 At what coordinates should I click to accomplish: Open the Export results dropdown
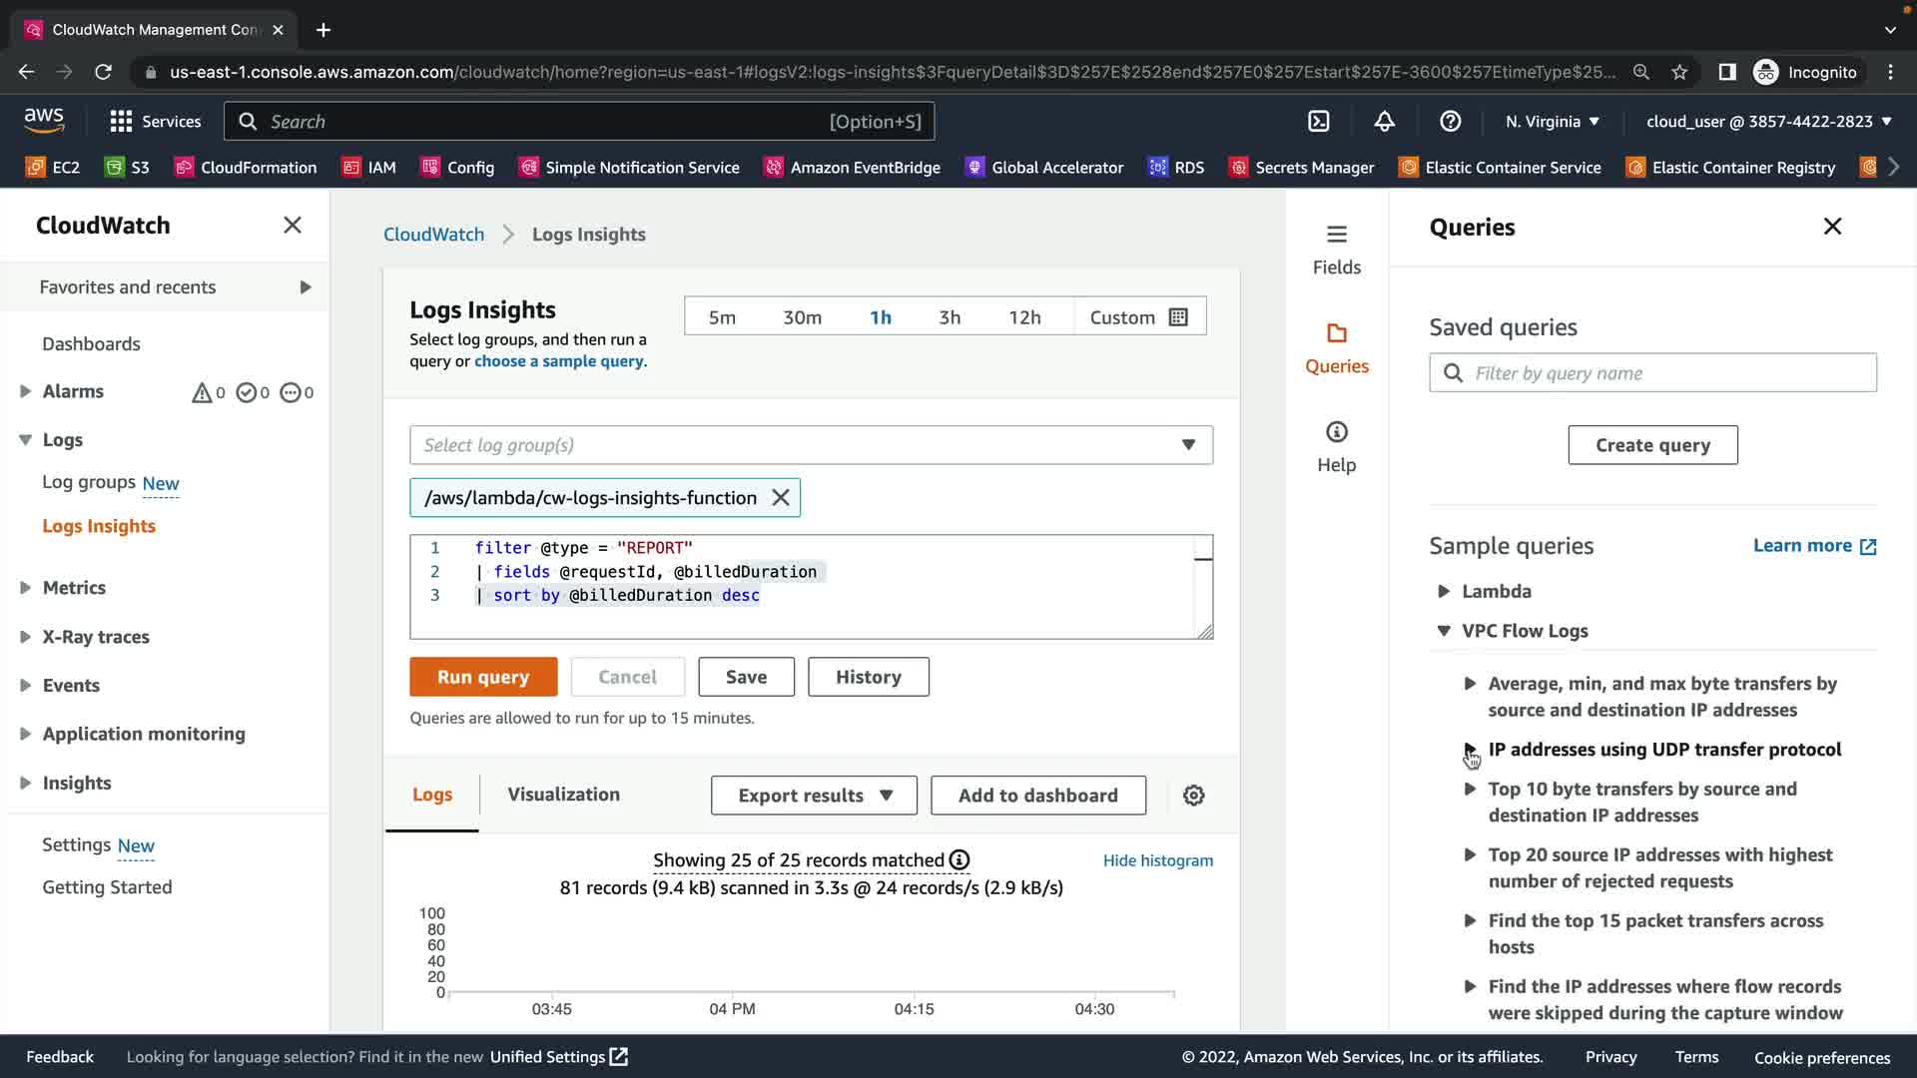click(814, 796)
